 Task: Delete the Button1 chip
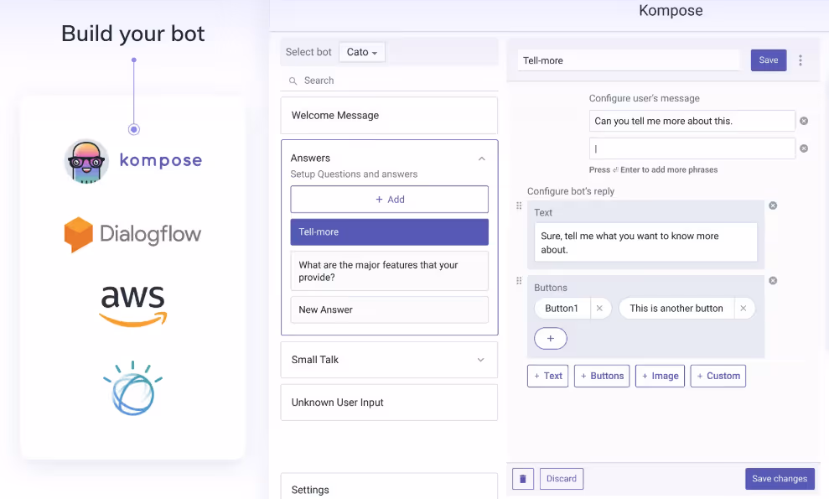[599, 308]
